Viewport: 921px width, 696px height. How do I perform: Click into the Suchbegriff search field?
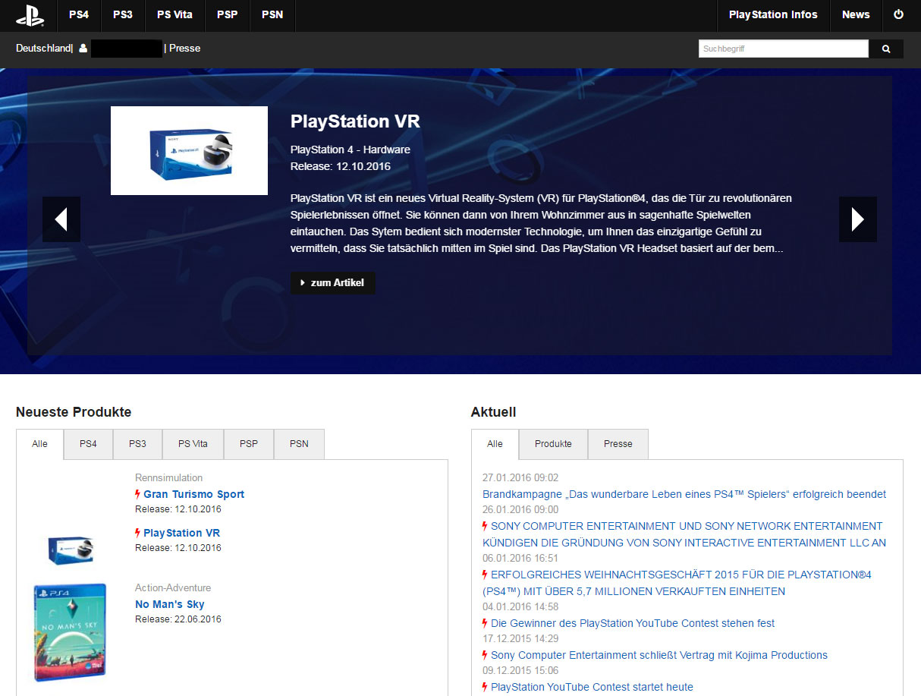click(783, 49)
